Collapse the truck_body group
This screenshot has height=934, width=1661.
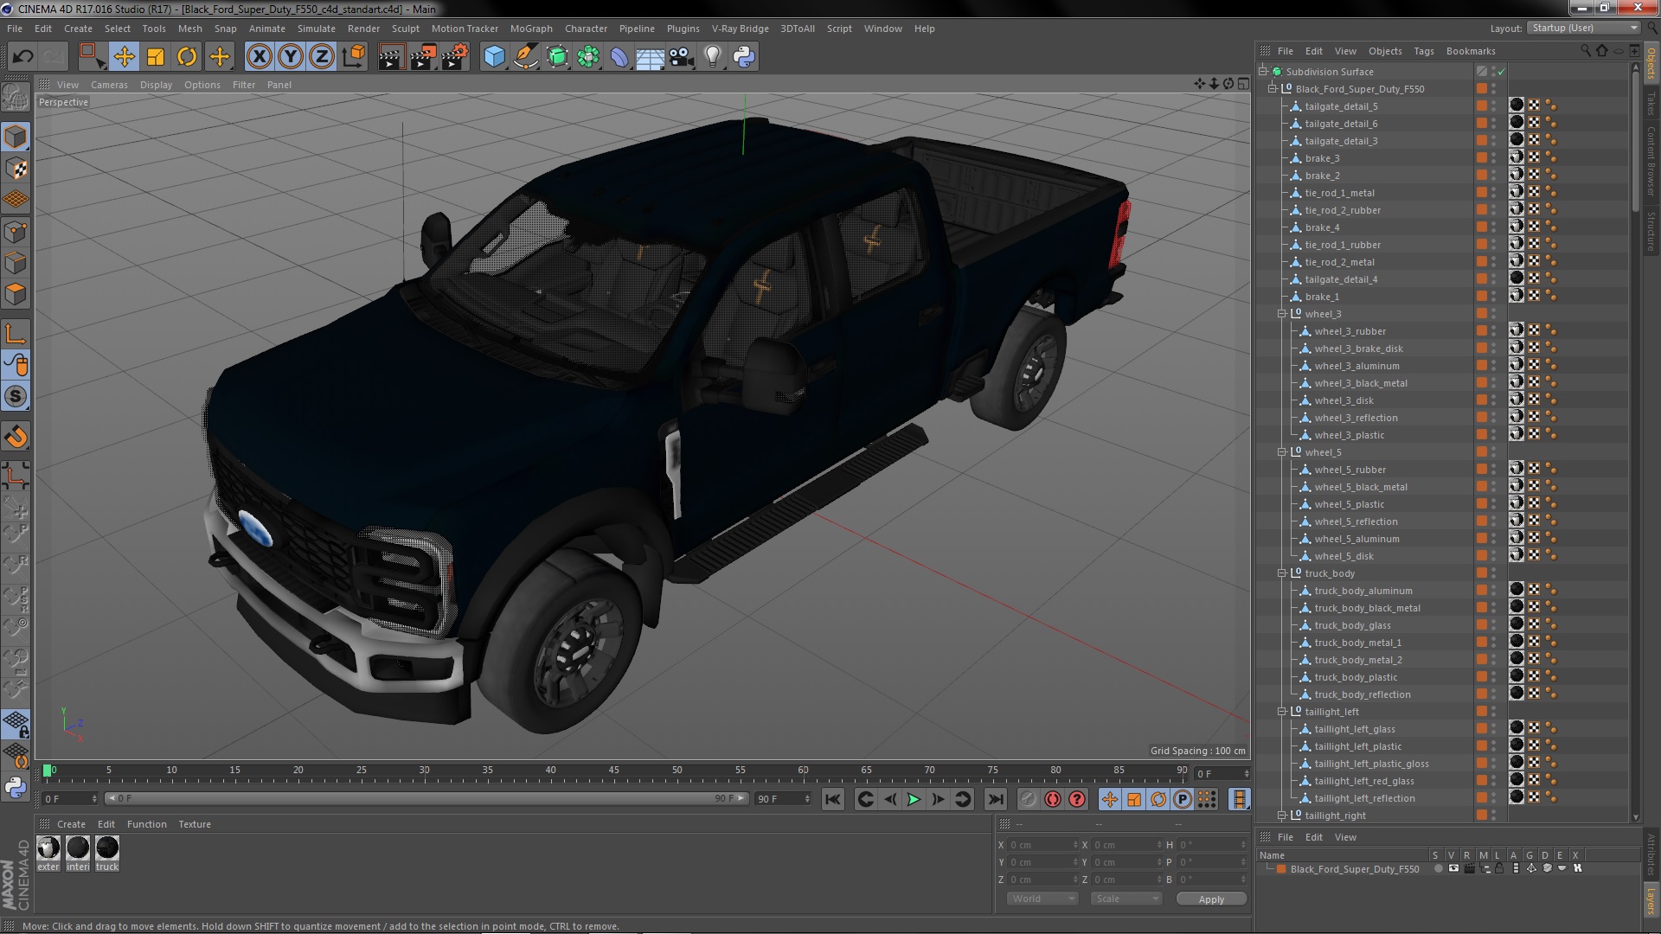(x=1282, y=573)
